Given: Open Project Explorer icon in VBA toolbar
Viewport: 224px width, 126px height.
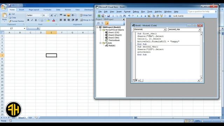Looking at the screenshot, I should point(154,16).
